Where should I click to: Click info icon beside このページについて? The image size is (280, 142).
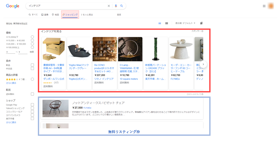pos(202,94)
